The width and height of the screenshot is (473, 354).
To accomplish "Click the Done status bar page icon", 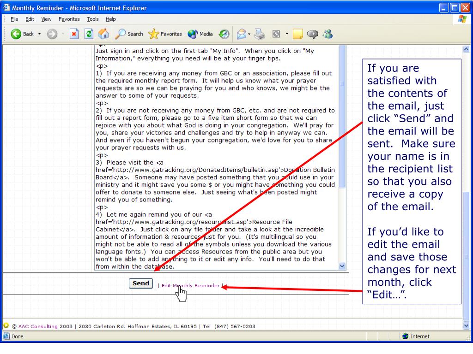I will pos(6,336).
